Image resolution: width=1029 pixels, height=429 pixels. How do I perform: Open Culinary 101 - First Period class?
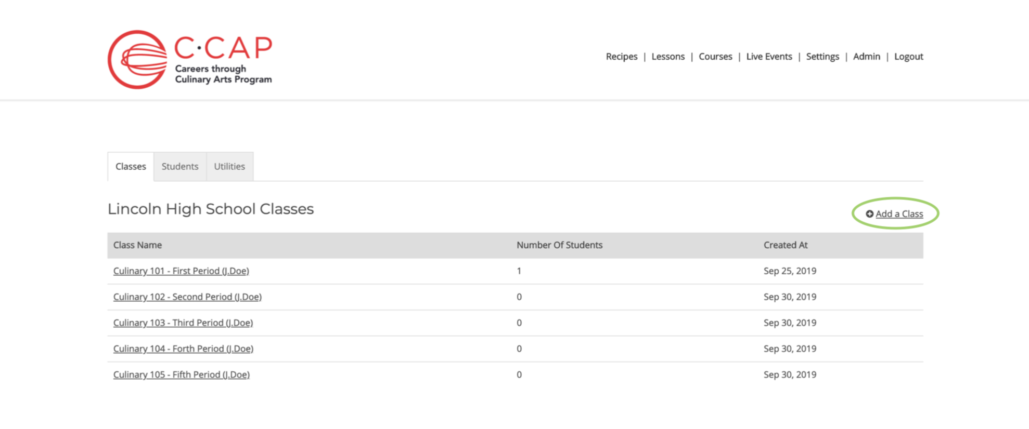[181, 271]
